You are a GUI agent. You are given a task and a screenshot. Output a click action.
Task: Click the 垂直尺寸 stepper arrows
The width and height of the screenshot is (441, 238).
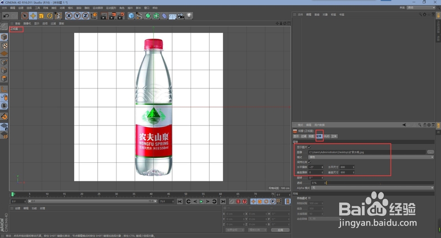pyautogui.click(x=354, y=172)
